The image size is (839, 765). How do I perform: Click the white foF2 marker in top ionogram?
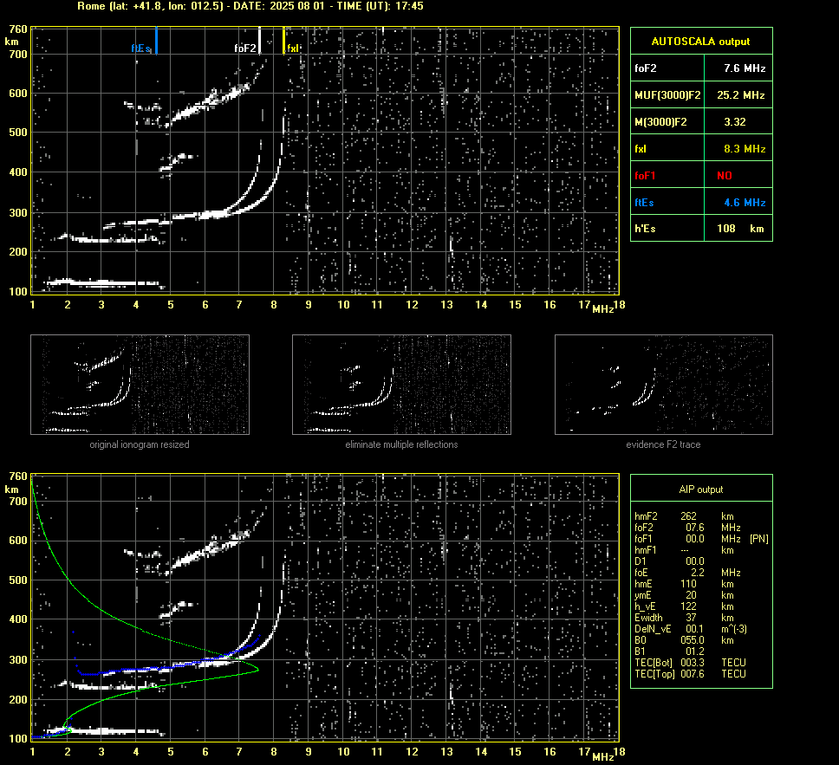pos(259,41)
